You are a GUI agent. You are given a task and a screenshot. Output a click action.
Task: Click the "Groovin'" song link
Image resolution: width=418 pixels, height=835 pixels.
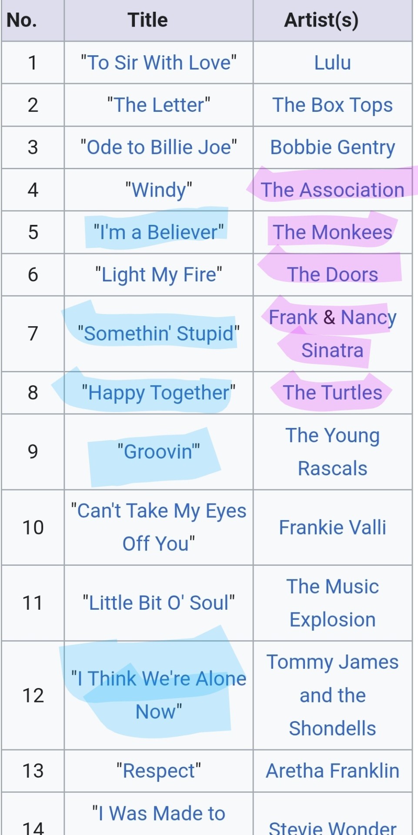point(159,451)
